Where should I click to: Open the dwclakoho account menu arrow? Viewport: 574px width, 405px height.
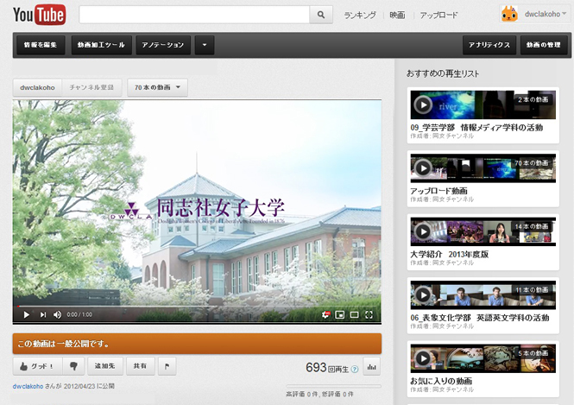click(565, 14)
